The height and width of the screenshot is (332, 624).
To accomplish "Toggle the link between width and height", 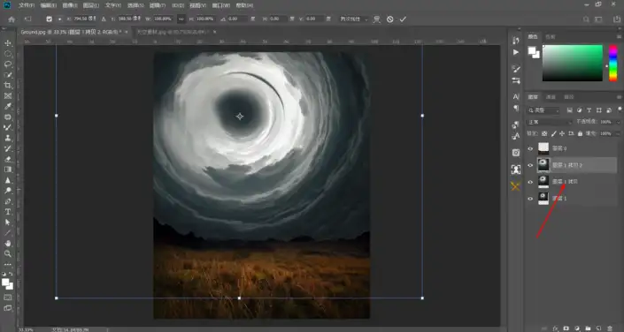I will point(181,19).
